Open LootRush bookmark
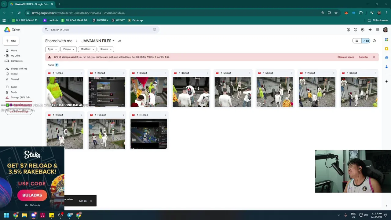The width and height of the screenshot is (391, 220). pyautogui.click(x=50, y=20)
